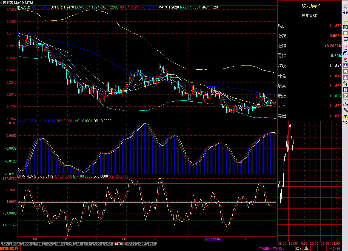The width and height of the screenshot is (348, 251).
Task: Click the 核新软件 status bar label
Action: 10,249
